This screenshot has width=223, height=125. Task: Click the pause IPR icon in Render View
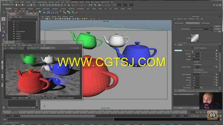tap(72, 48)
